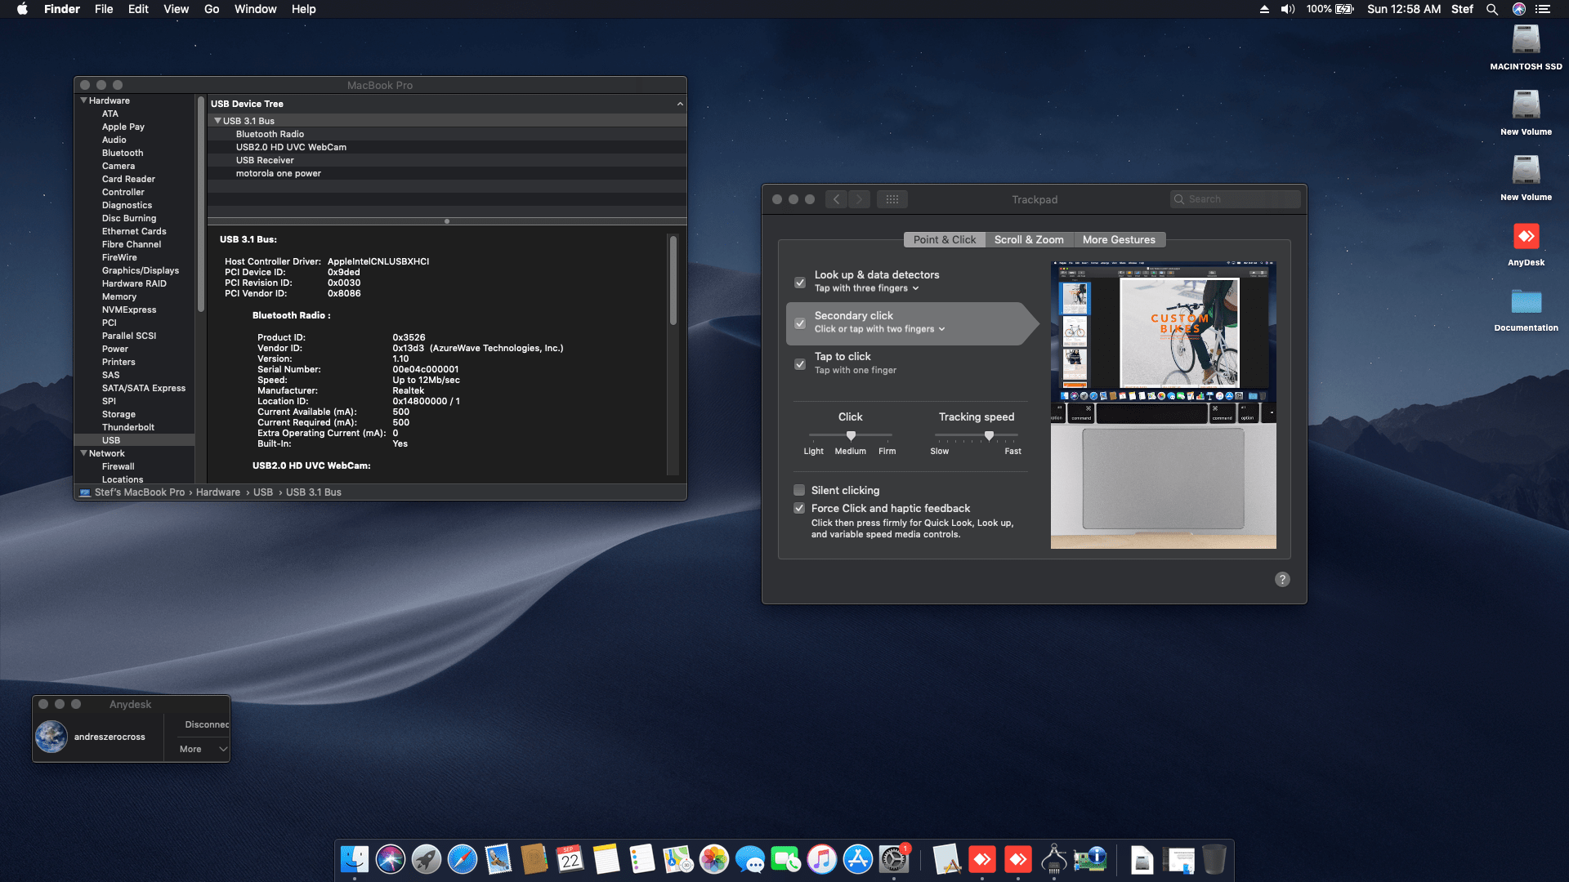
Task: Switch to the Scroll & Zoom tab
Action: (x=1028, y=239)
